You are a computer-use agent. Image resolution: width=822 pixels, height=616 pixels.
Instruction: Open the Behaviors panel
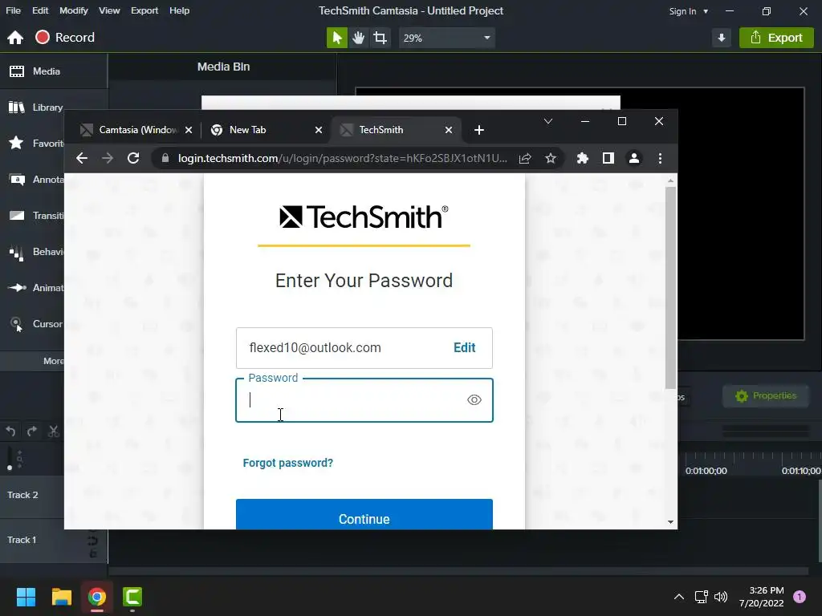click(x=35, y=251)
